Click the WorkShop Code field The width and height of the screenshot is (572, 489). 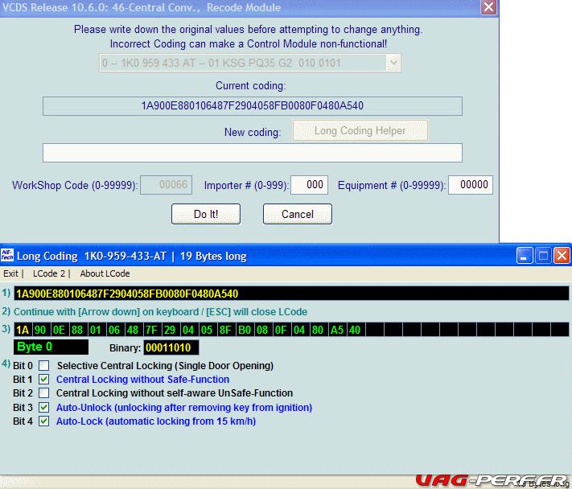166,185
